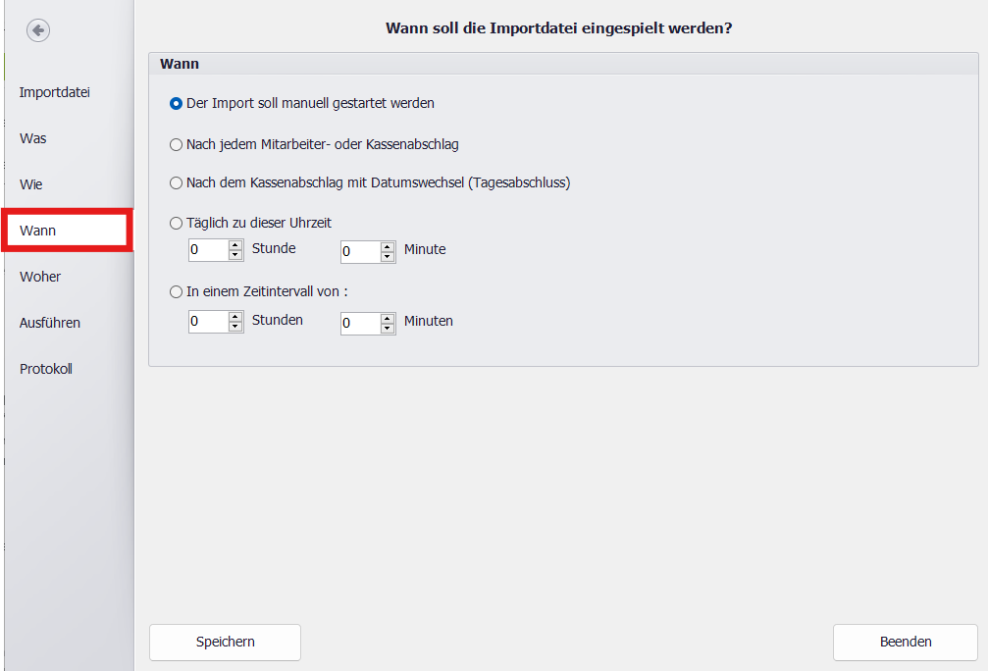Switch to the Woher step

click(x=40, y=277)
